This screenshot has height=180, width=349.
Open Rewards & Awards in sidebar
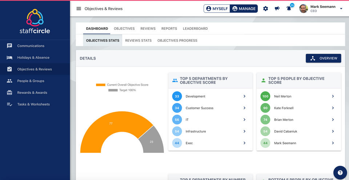tap(32, 93)
